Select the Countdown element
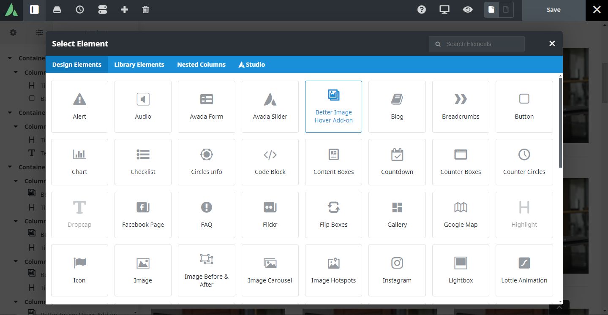The width and height of the screenshot is (608, 315). (397, 162)
